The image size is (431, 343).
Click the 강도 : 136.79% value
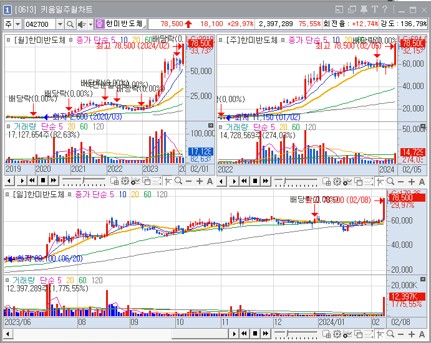point(404,24)
